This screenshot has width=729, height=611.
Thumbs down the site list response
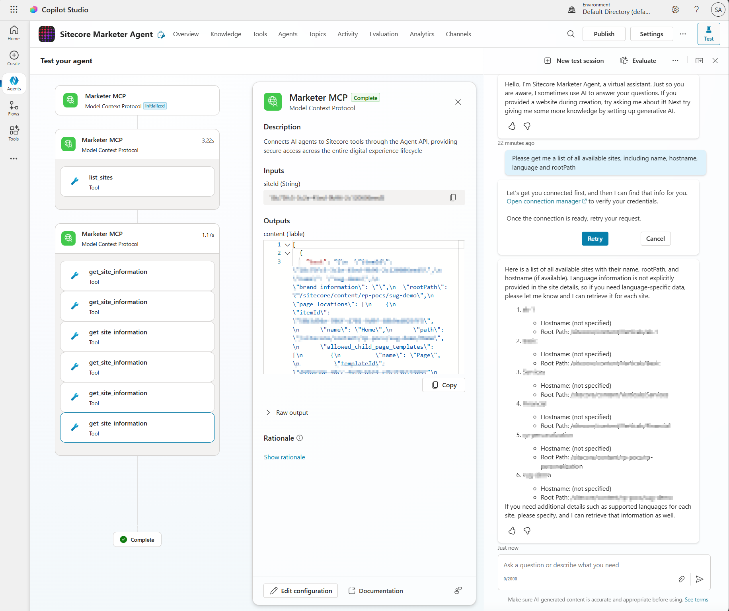tap(527, 531)
